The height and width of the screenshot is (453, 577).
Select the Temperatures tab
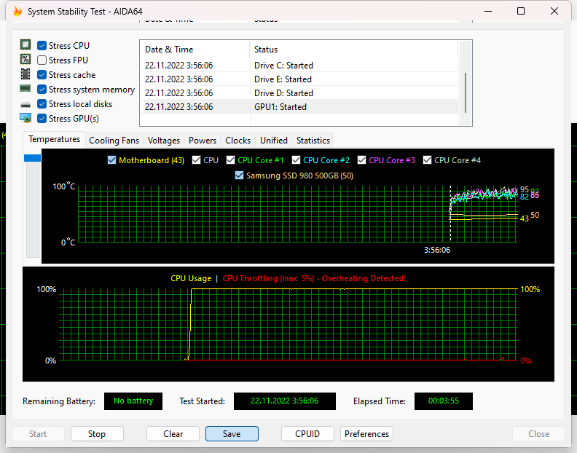[55, 139]
